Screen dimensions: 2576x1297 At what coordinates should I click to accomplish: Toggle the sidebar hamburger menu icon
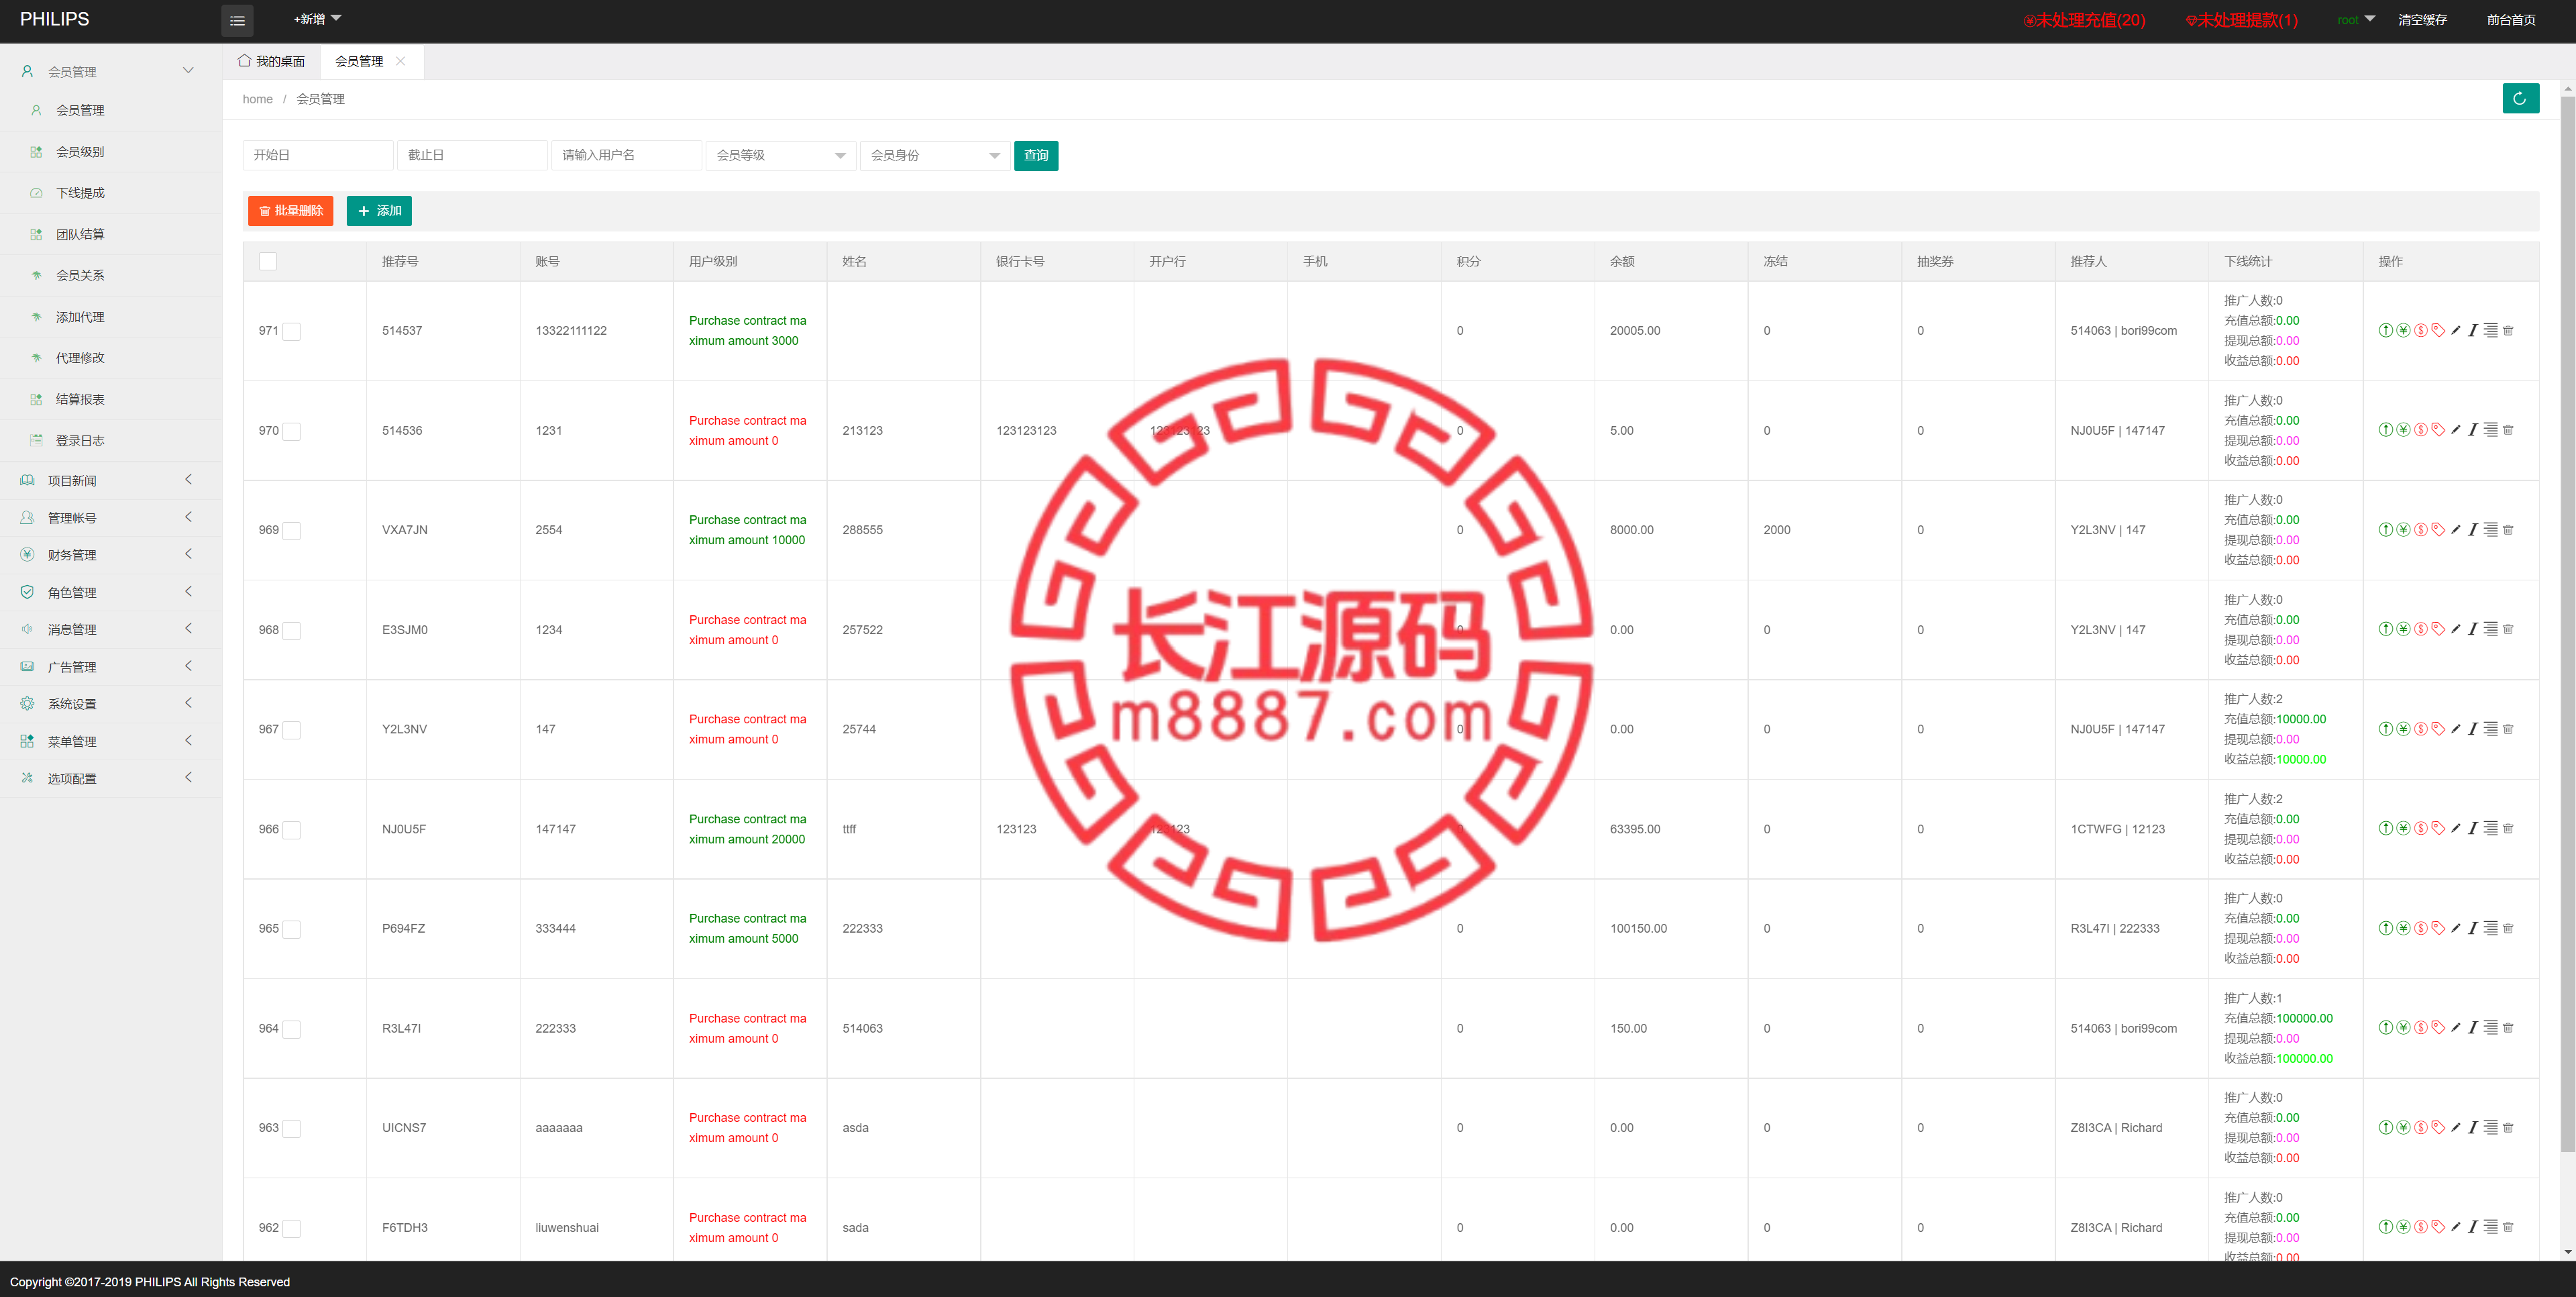coord(237,20)
